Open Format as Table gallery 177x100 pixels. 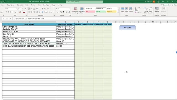click(82, 11)
